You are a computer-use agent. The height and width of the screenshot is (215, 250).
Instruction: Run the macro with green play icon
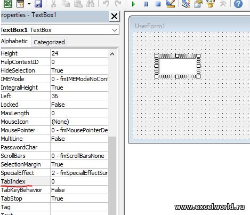[133, 4]
